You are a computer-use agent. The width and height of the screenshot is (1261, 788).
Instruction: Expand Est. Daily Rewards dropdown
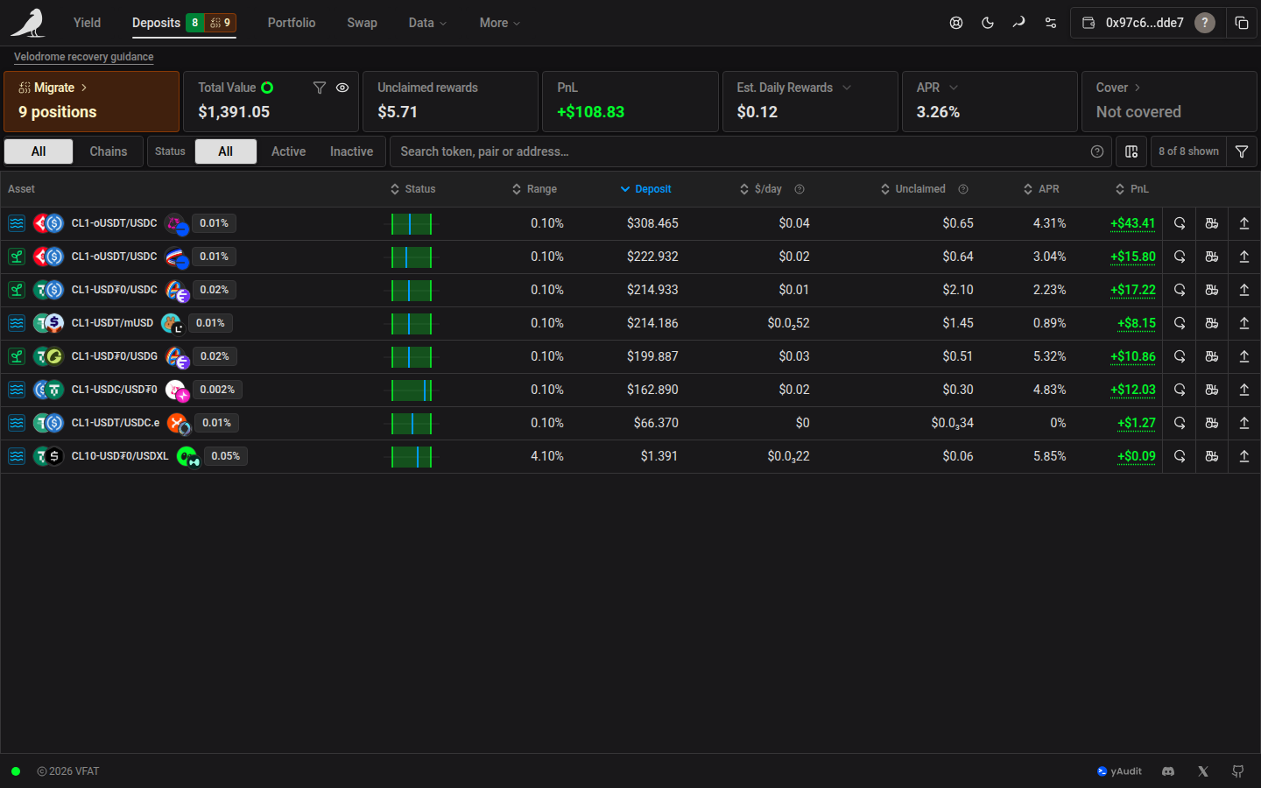click(x=847, y=88)
